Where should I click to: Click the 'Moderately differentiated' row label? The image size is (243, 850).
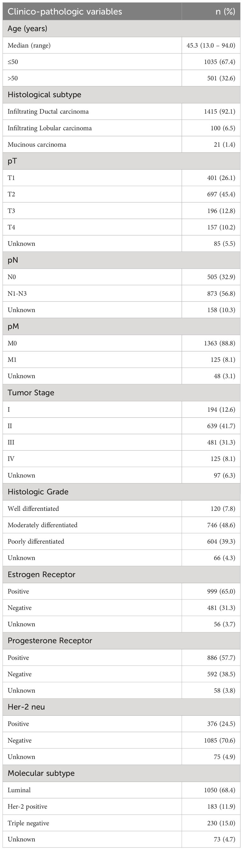click(42, 525)
